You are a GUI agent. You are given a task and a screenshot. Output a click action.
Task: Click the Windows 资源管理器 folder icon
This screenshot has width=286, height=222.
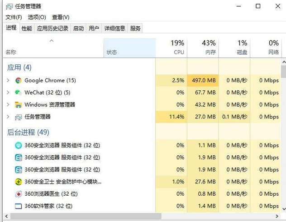[x=18, y=104]
